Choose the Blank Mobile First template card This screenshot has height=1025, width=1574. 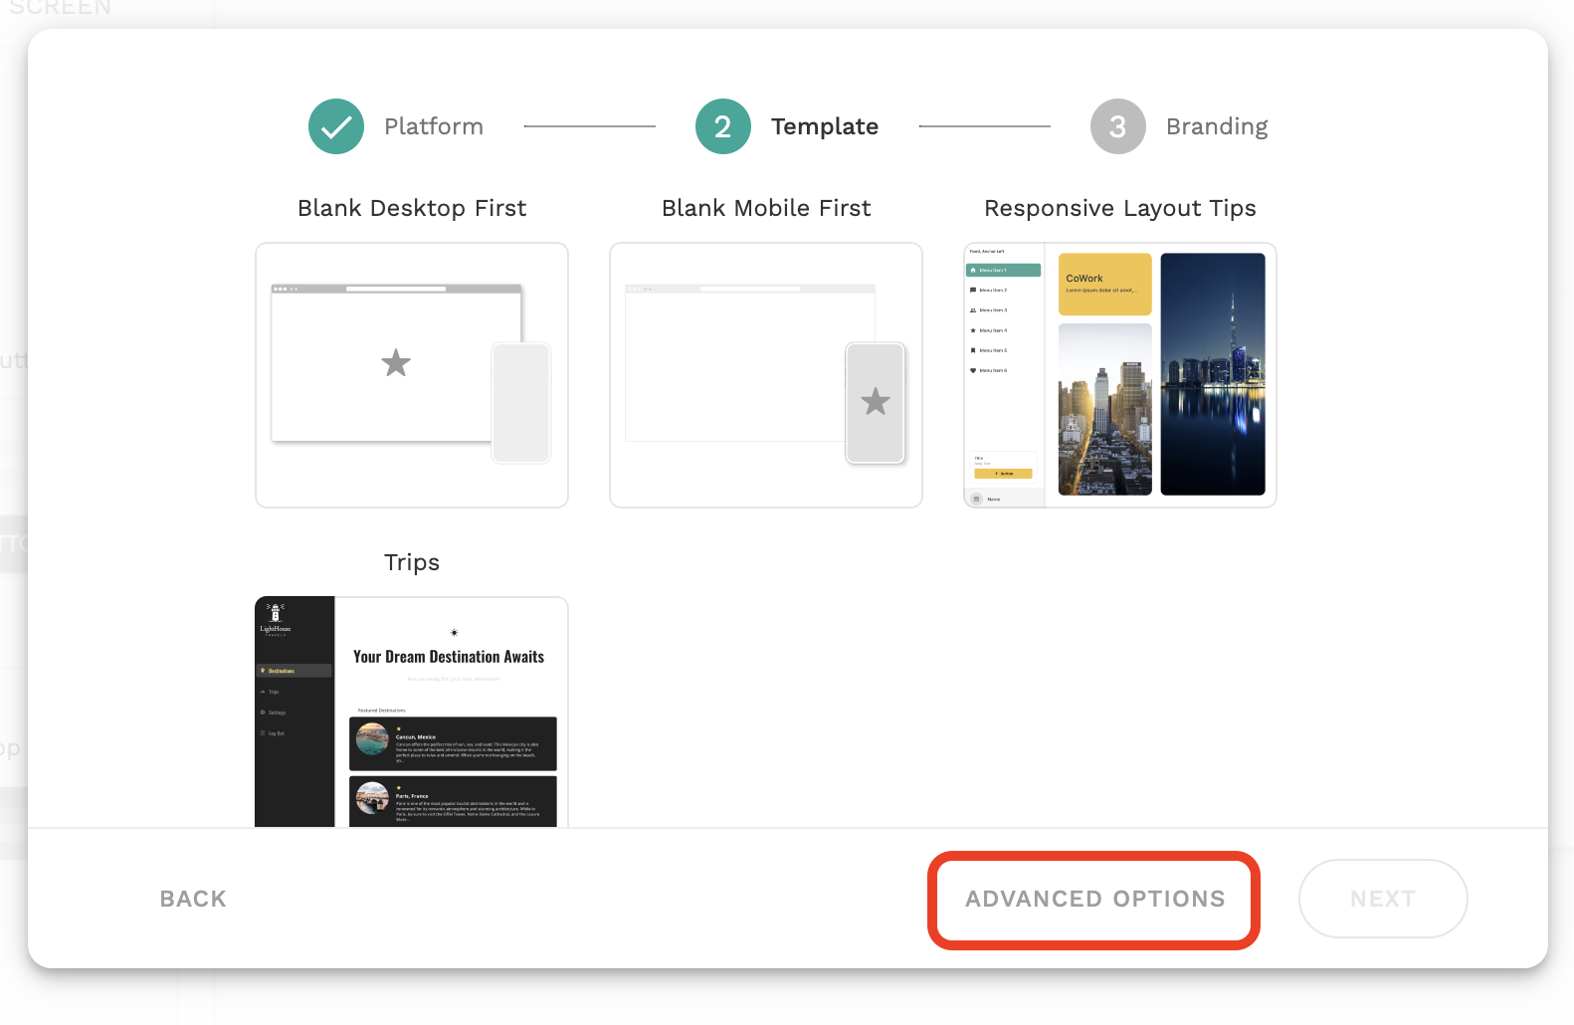pos(765,375)
